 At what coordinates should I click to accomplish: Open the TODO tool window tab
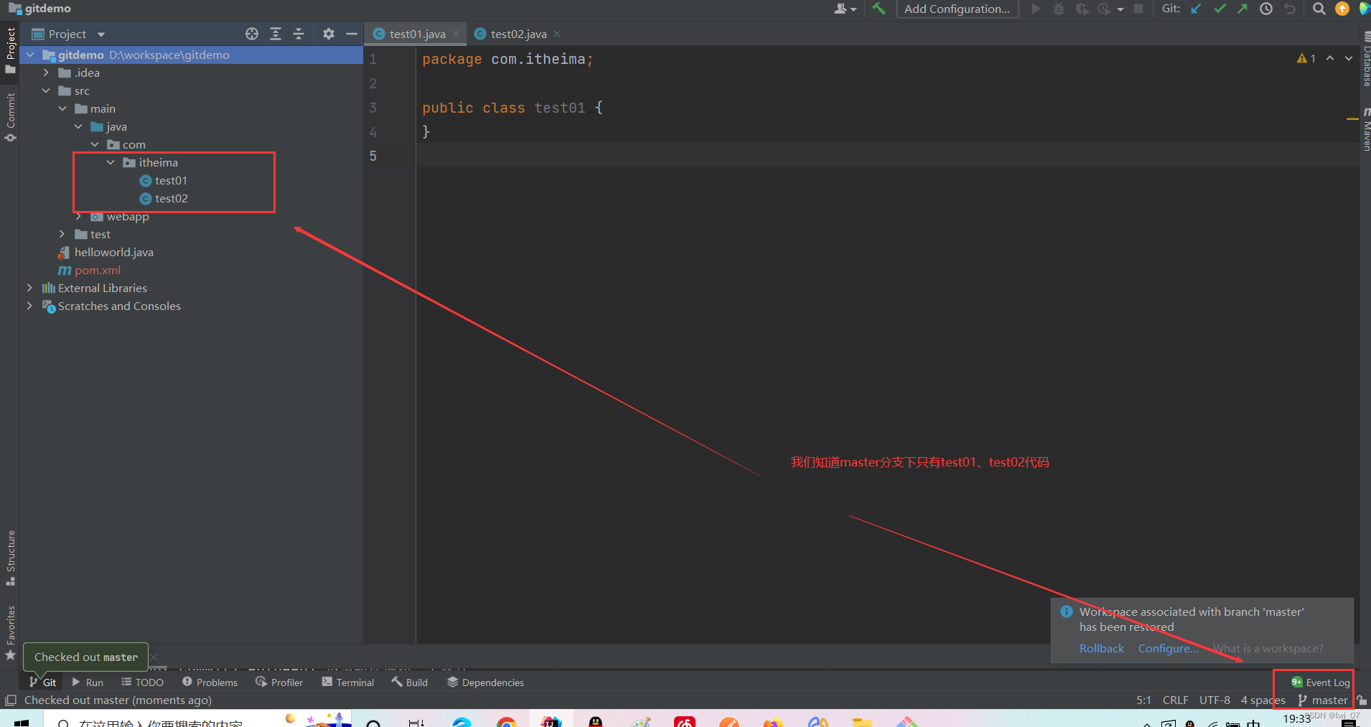click(x=142, y=682)
